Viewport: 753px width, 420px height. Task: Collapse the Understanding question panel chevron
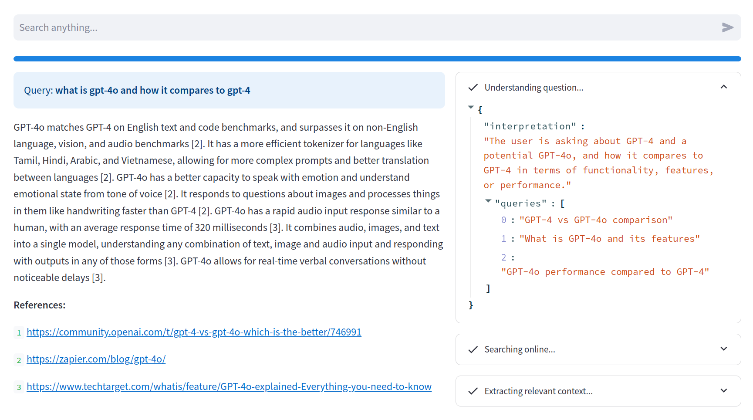(724, 87)
